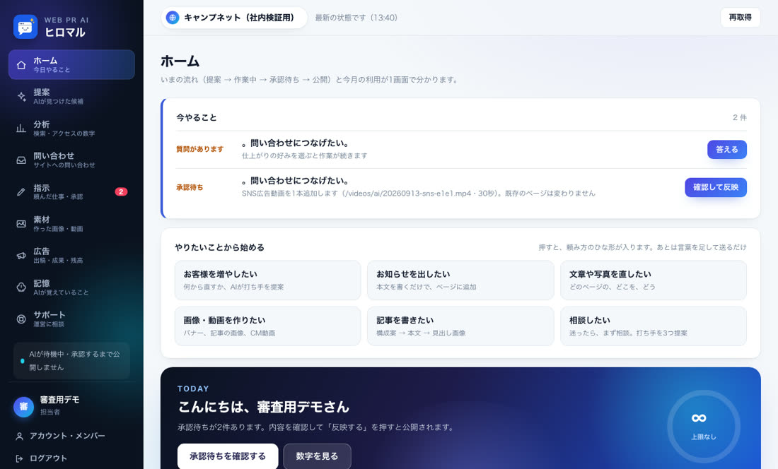Click the orange 承認待ち status label
This screenshot has height=469, width=778.
(x=190, y=187)
